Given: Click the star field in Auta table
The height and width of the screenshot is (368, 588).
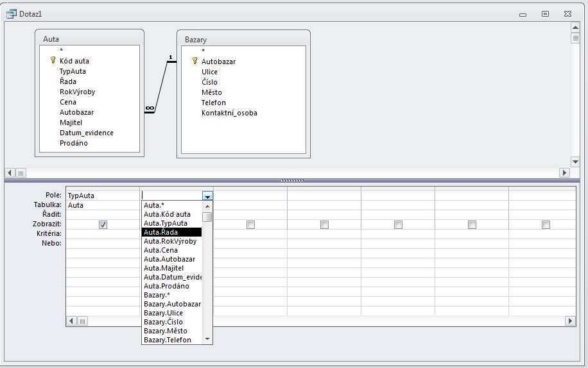Looking at the screenshot, I should coord(61,50).
